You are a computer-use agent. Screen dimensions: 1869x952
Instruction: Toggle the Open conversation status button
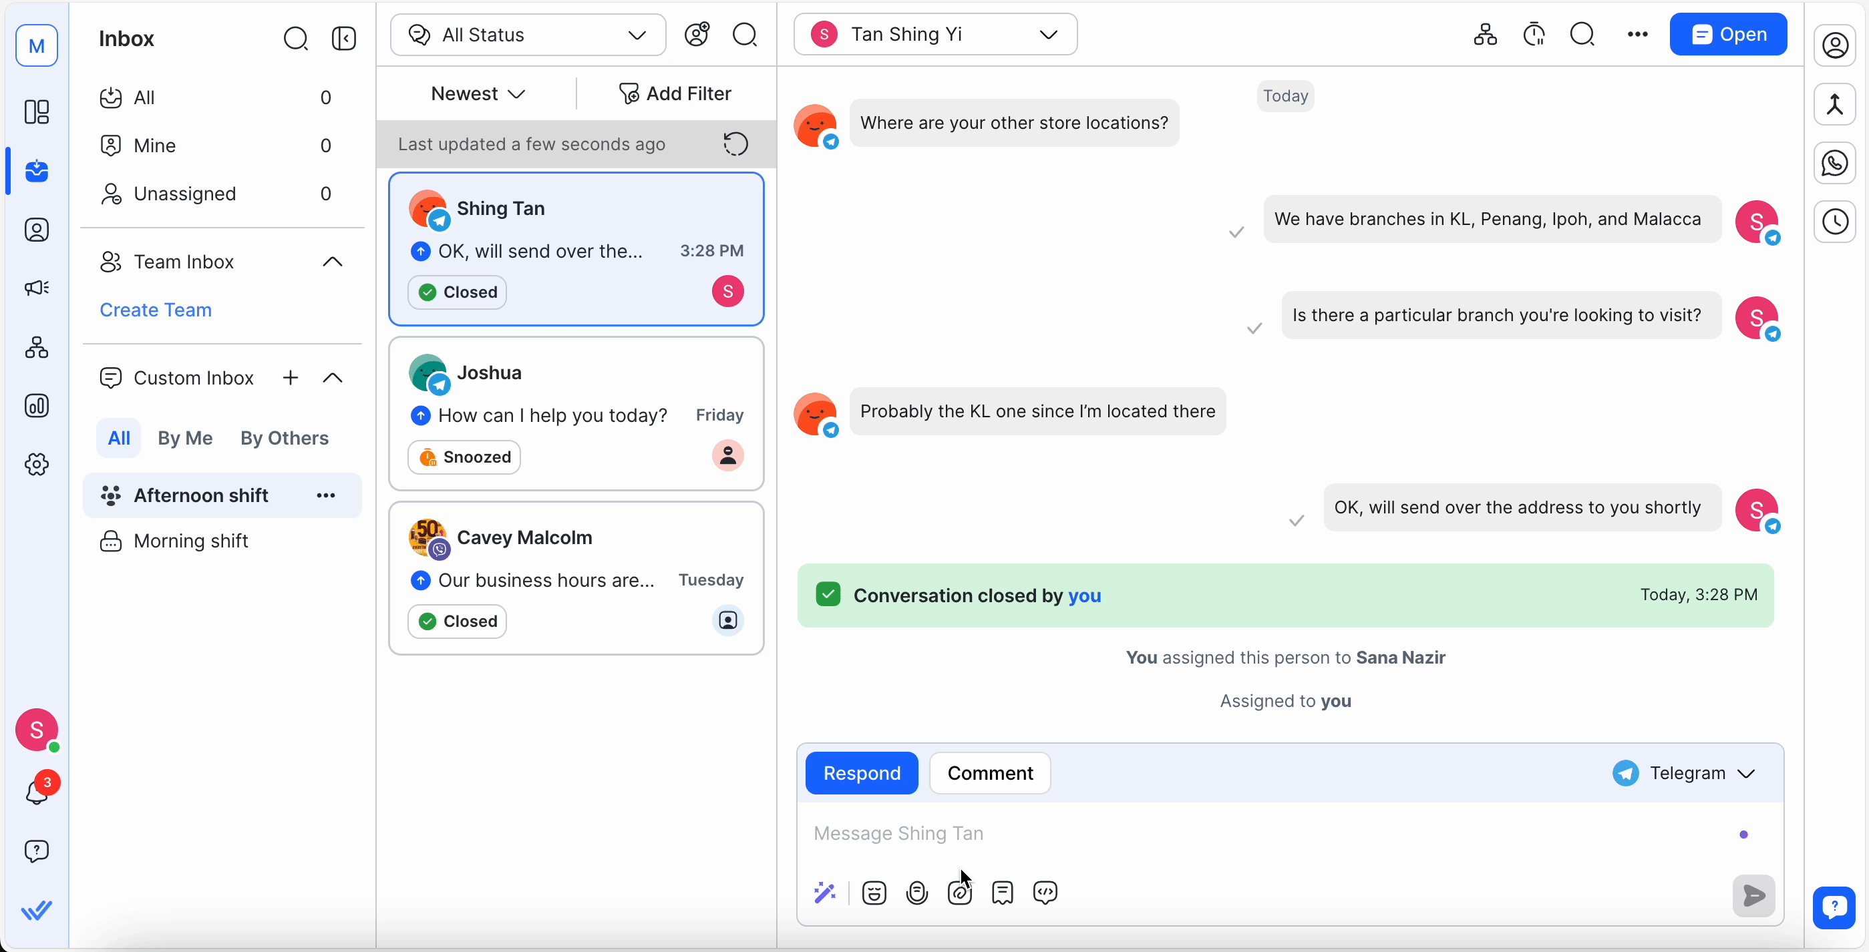pyautogui.click(x=1727, y=34)
